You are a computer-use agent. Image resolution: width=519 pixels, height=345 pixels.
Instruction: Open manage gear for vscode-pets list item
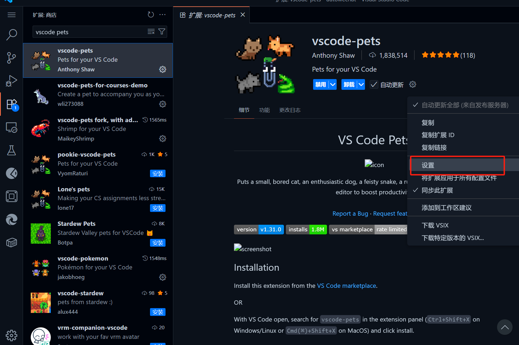coord(163,69)
